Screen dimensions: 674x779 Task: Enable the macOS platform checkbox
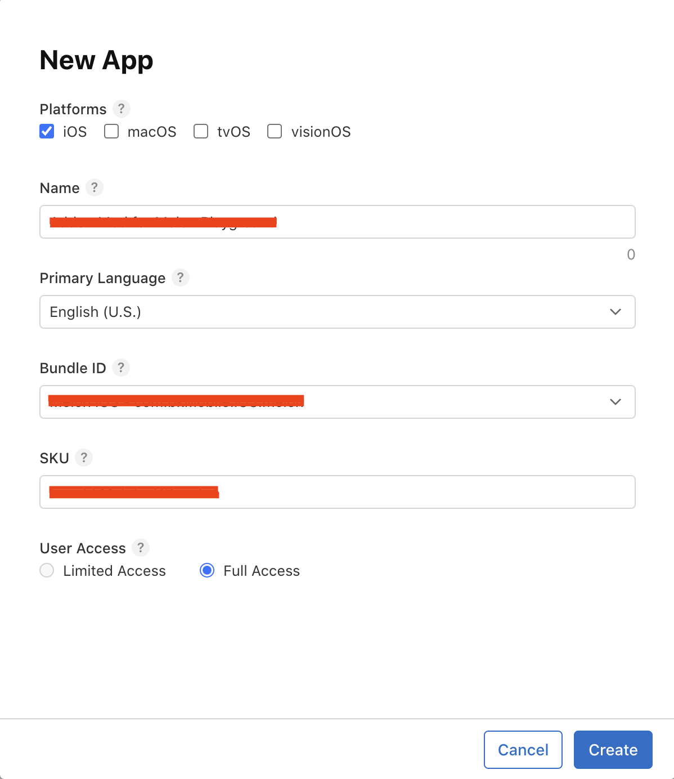tap(111, 131)
